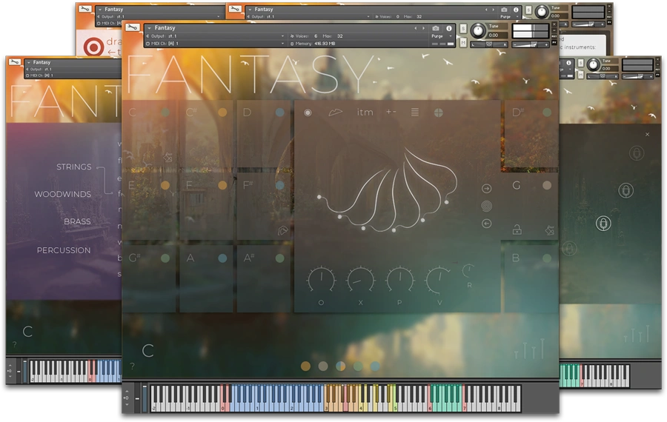Click the left arrow circle icon
Viewport: 667px width, 422px height.
point(487,224)
